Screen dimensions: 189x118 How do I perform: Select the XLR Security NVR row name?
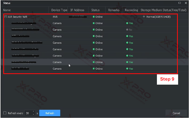(x=17, y=17)
